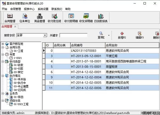
Task: Click the 编辑F3 edit icon
Action: coord(139,34)
